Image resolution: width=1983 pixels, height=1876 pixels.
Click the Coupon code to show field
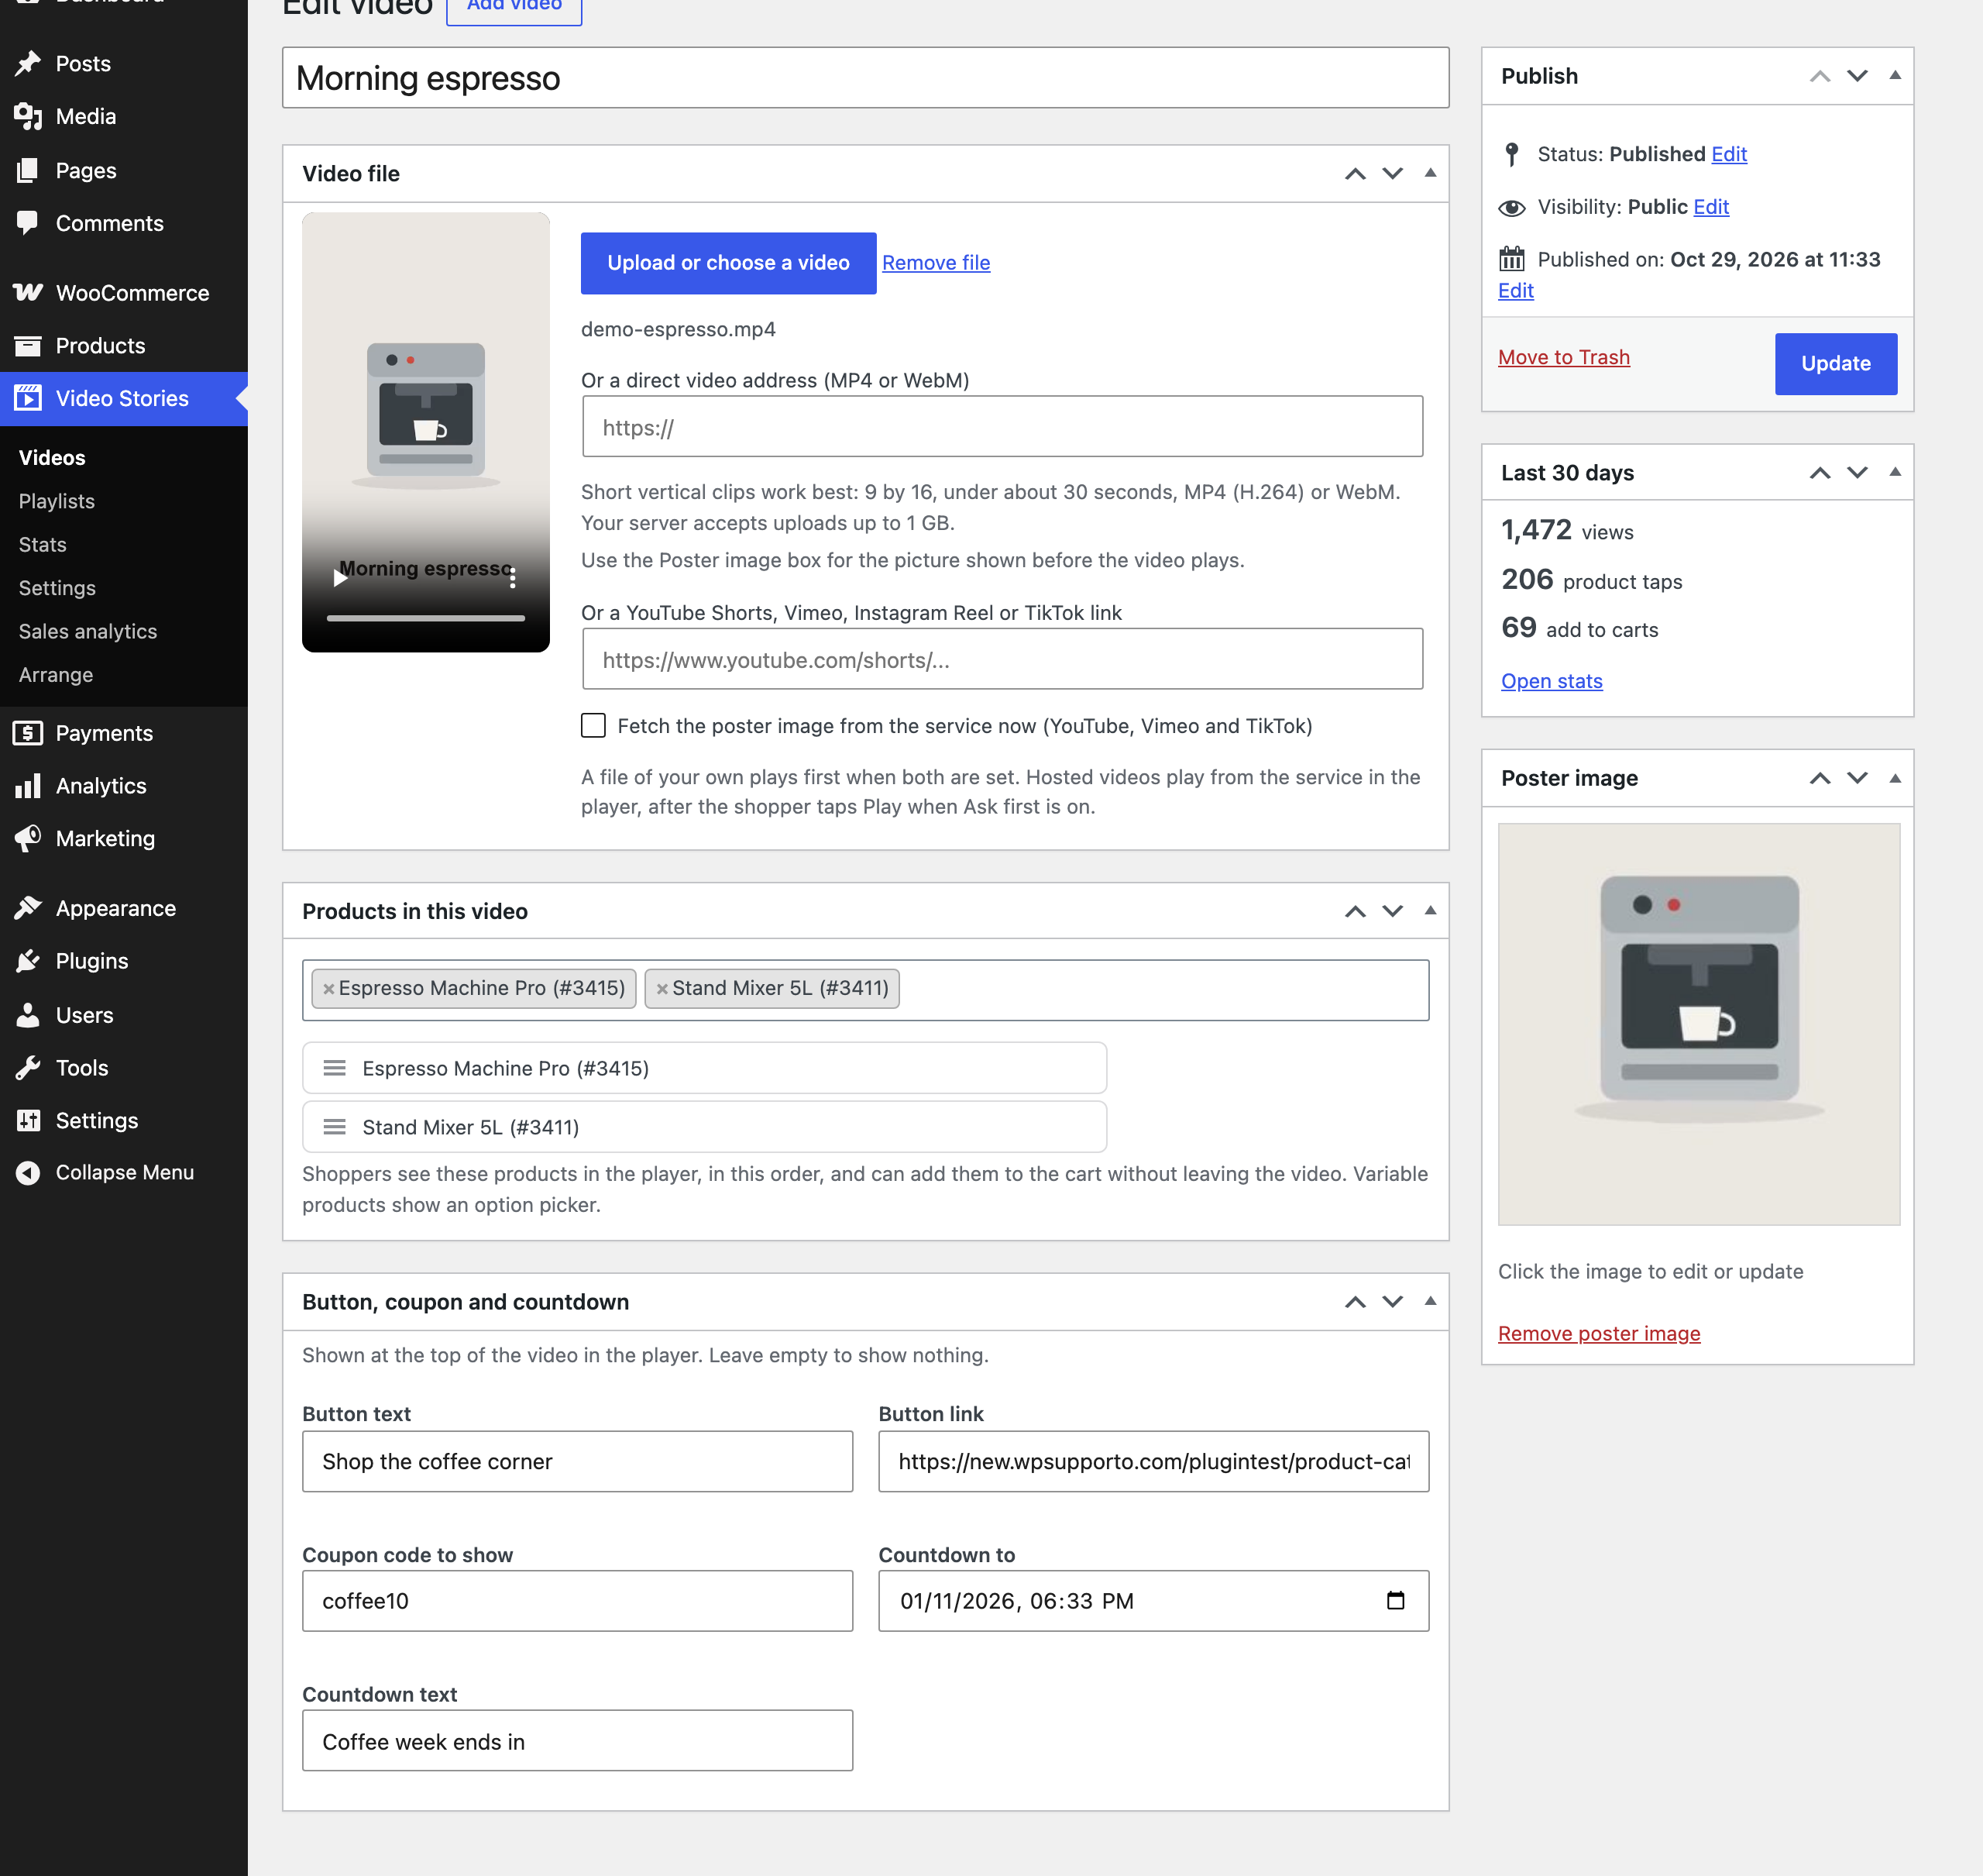click(x=578, y=1600)
